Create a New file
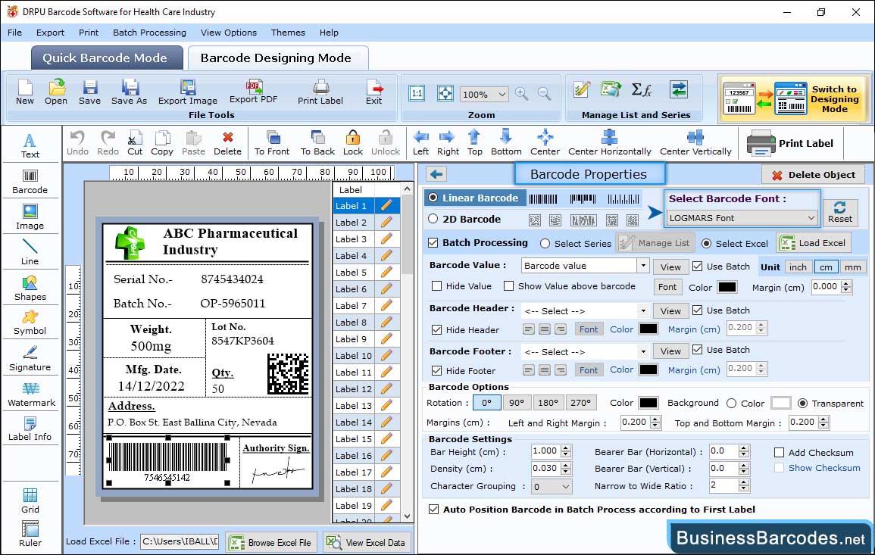Image resolution: width=875 pixels, height=555 pixels. (x=24, y=92)
